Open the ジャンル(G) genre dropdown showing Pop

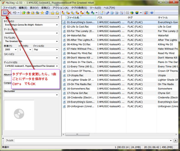coord(57,50)
